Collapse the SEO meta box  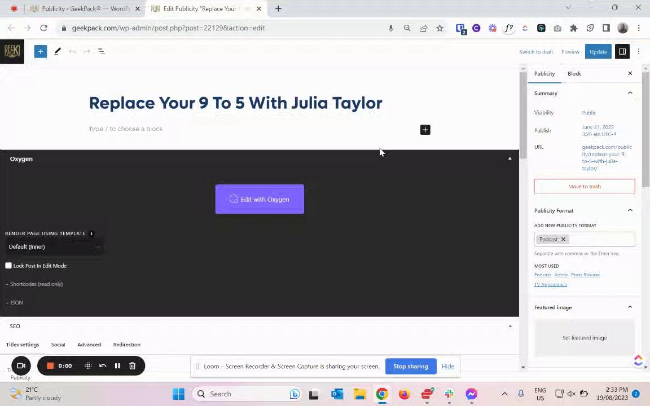coord(510,326)
